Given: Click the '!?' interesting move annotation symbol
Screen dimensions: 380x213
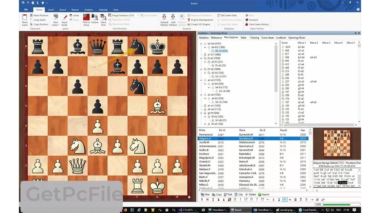Looking at the screenshot, I should pos(246,200).
